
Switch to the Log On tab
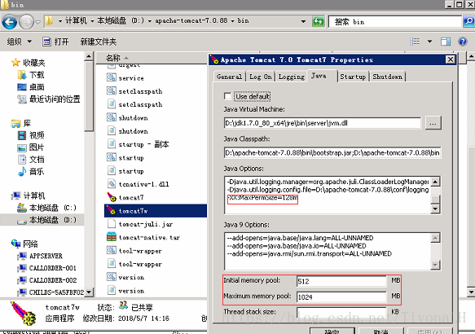click(261, 77)
